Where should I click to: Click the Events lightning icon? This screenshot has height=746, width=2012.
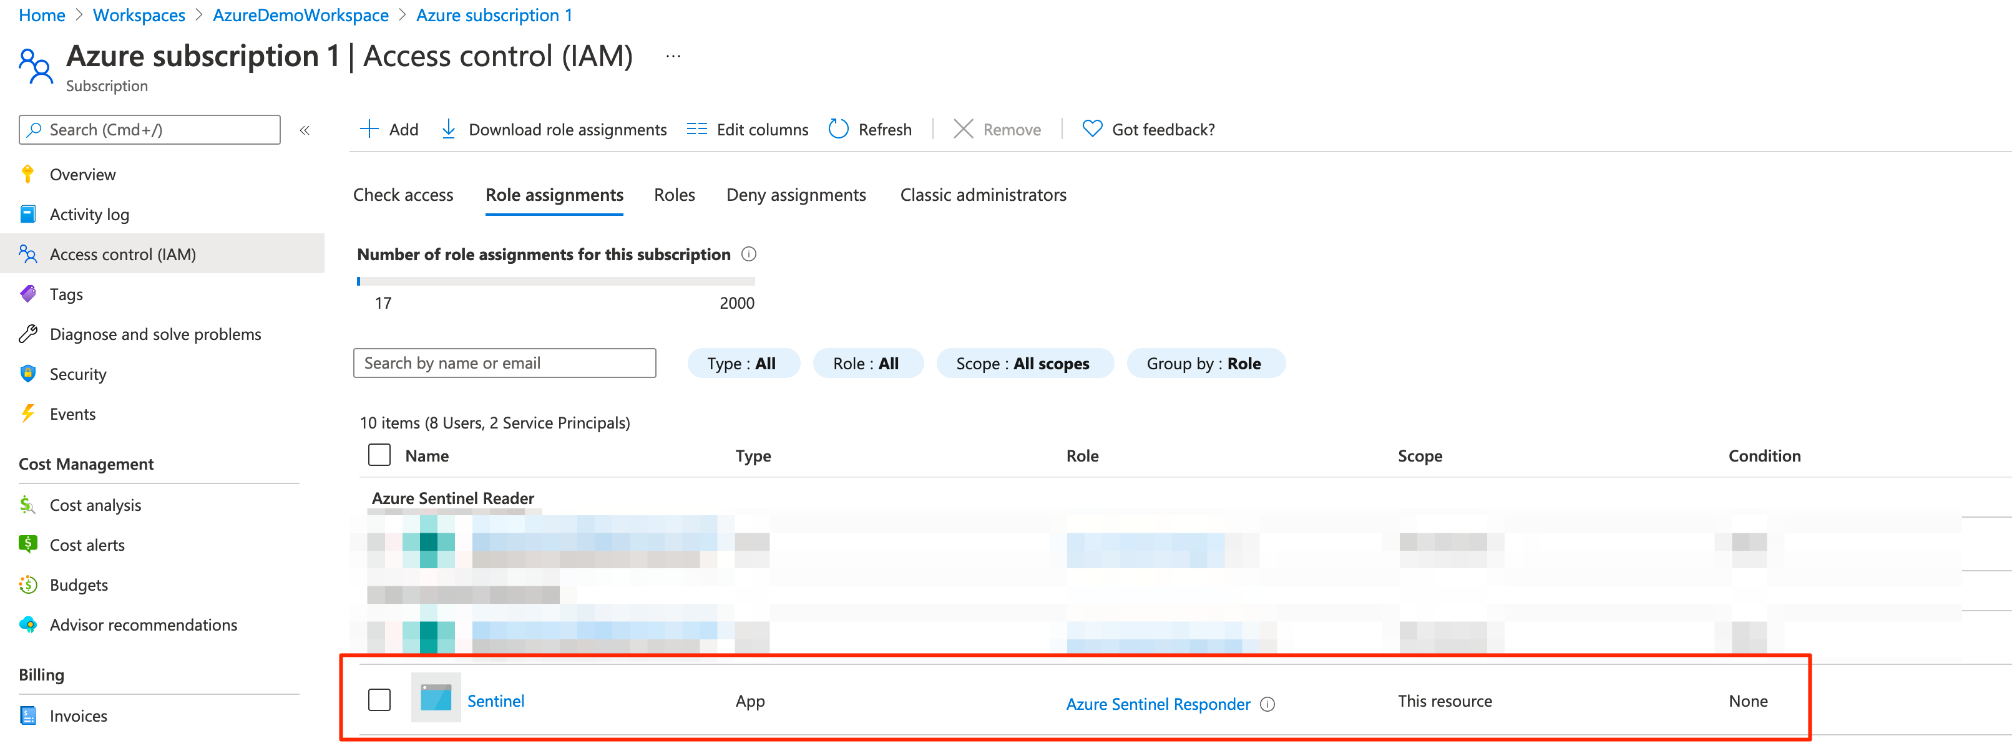click(x=28, y=414)
